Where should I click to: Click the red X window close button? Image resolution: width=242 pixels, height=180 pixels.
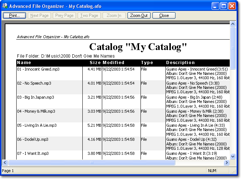[x=233, y=6]
